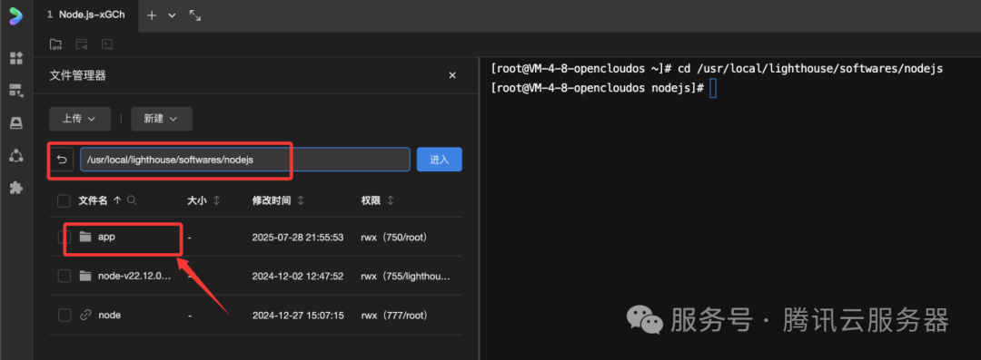Click the cd /usr/local/lighthouse command line
Viewport: 981px width, 360px height.
click(x=811, y=68)
